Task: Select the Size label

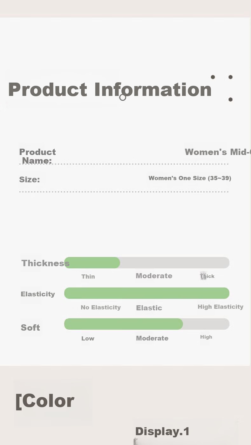Action: [30, 179]
